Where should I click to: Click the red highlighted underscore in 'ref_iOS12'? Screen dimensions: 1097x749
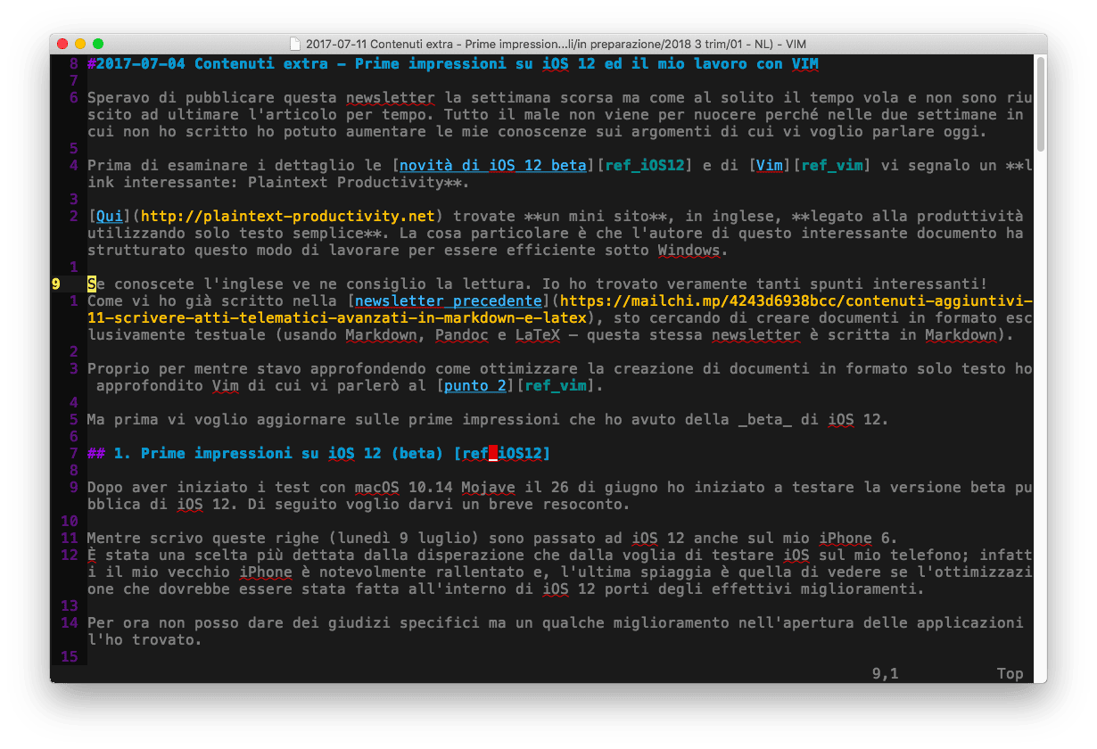pos(493,454)
